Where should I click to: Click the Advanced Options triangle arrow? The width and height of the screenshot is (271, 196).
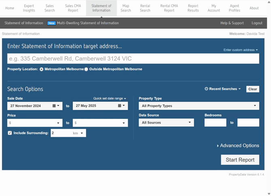pos(218,146)
